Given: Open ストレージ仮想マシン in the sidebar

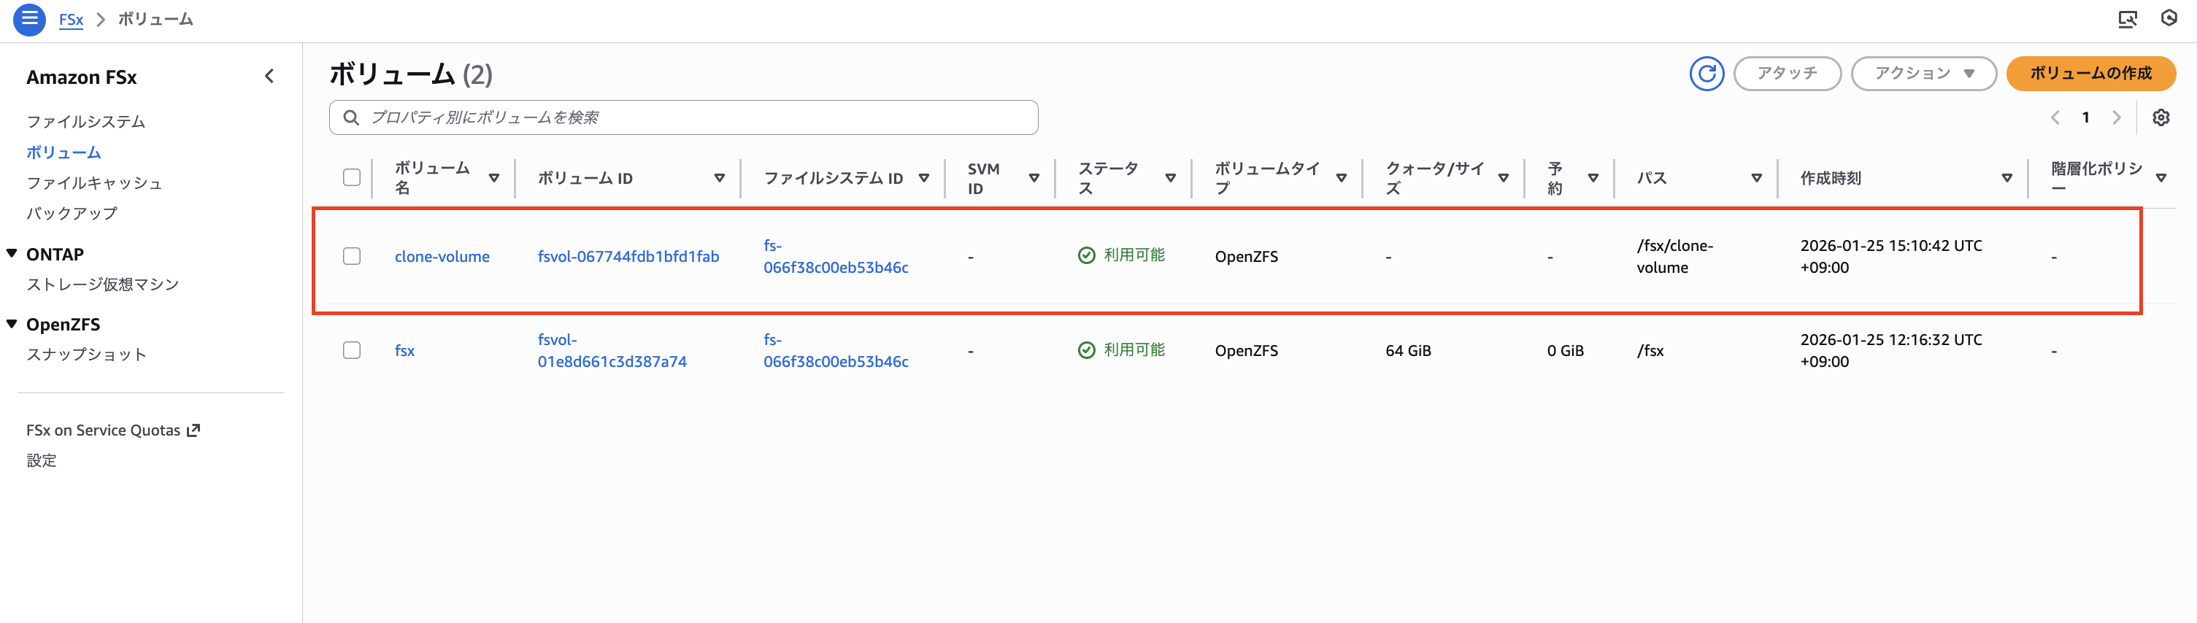Looking at the screenshot, I should tap(102, 284).
